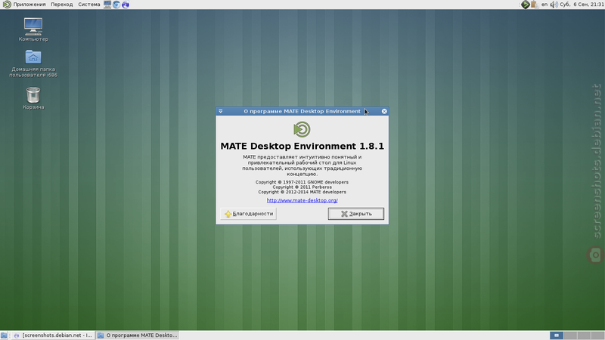Click the Благодарности credits button

point(249,214)
